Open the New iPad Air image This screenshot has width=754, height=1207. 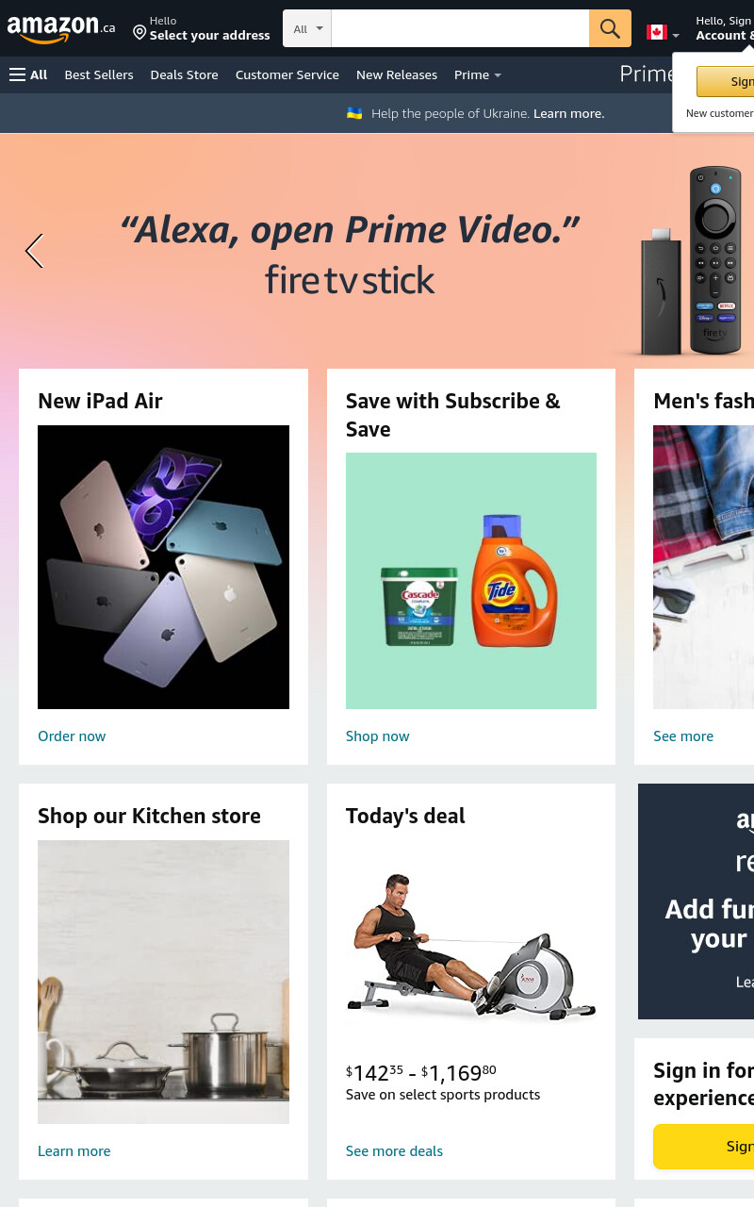pos(163,567)
